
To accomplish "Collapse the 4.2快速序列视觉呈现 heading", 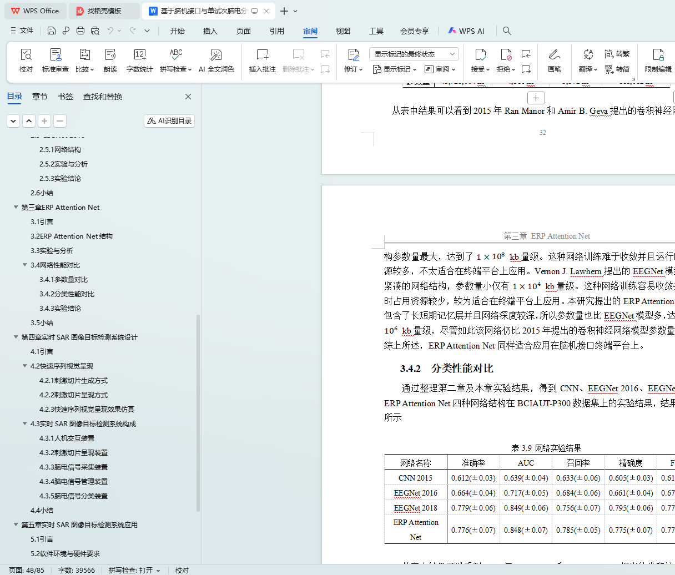I will (25, 366).
